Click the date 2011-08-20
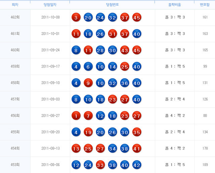Screen dimensions: 215x173 [x=50, y=132]
